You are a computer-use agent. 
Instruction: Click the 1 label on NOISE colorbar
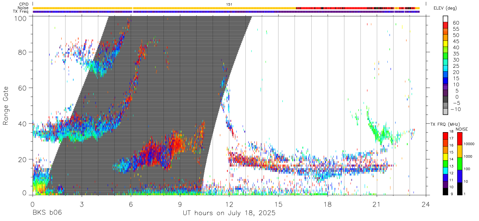pos(464,194)
